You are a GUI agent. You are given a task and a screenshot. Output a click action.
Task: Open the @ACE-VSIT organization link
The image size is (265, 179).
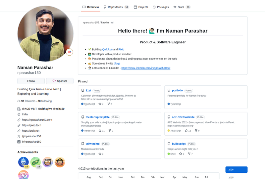[x=29, y=109]
